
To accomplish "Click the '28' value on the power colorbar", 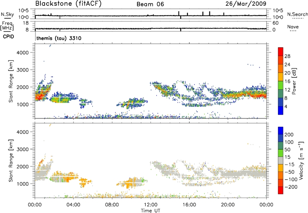I will [287, 56].
